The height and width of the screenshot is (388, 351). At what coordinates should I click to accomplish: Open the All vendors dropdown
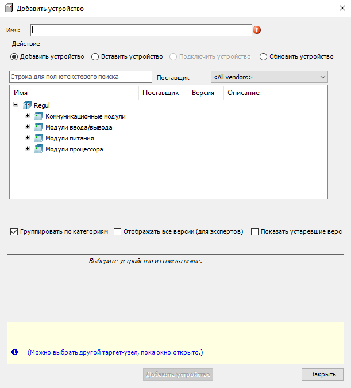269,77
